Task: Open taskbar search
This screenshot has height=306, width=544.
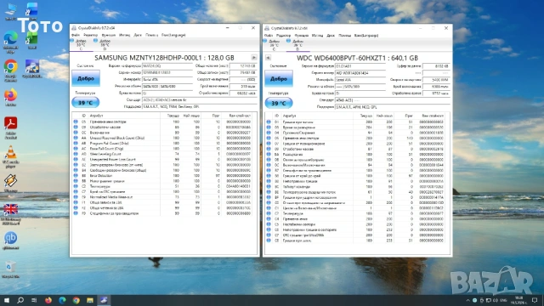Action: tap(20, 300)
